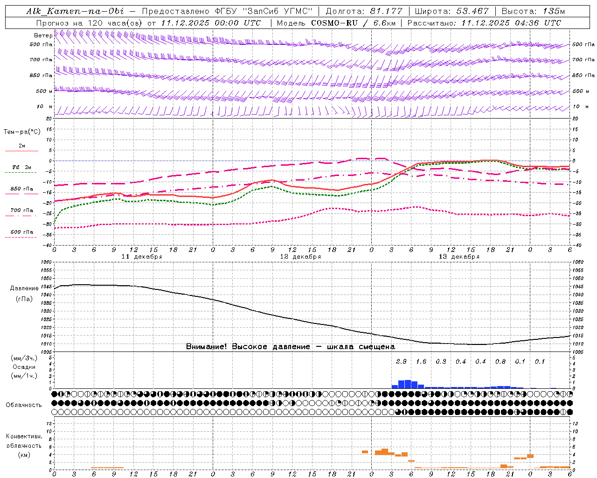Click the 850 гПа entry in temperature legend
This screenshot has height=478, width=597.
pyautogui.click(x=22, y=189)
